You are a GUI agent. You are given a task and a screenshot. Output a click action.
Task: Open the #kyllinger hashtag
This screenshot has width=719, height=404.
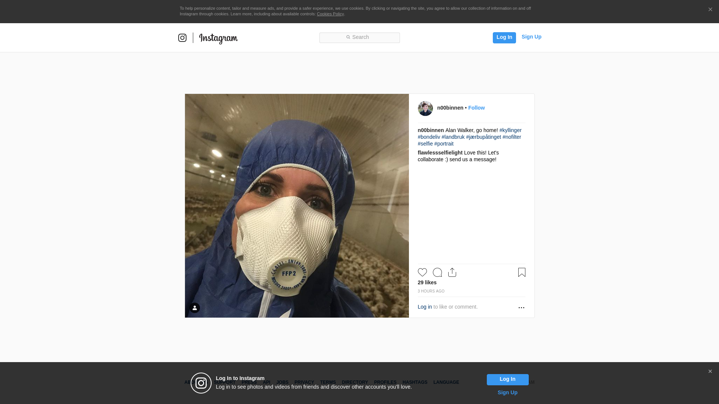[510, 130]
